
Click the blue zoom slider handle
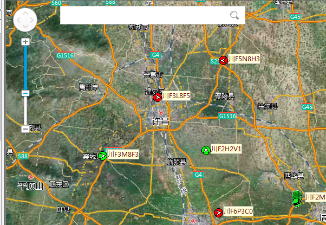pos(25,93)
